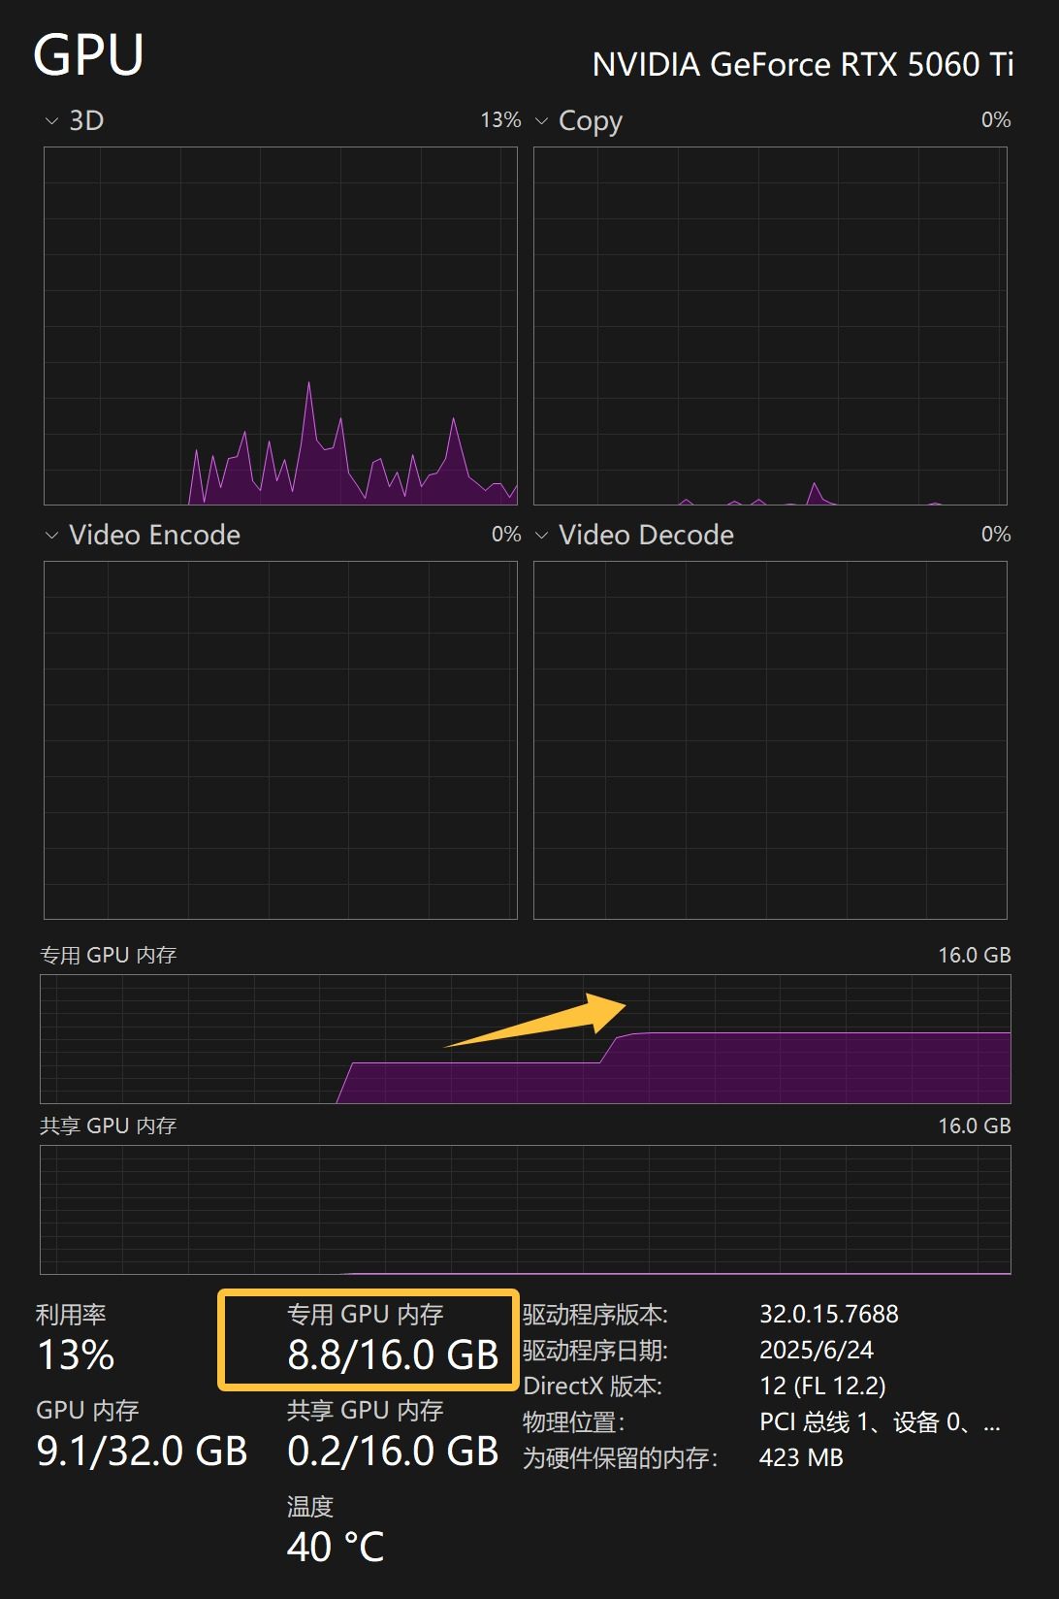Click the 0.2/16.0 GB shared memory value
Screen dimensions: 1059x1599
click(393, 1452)
